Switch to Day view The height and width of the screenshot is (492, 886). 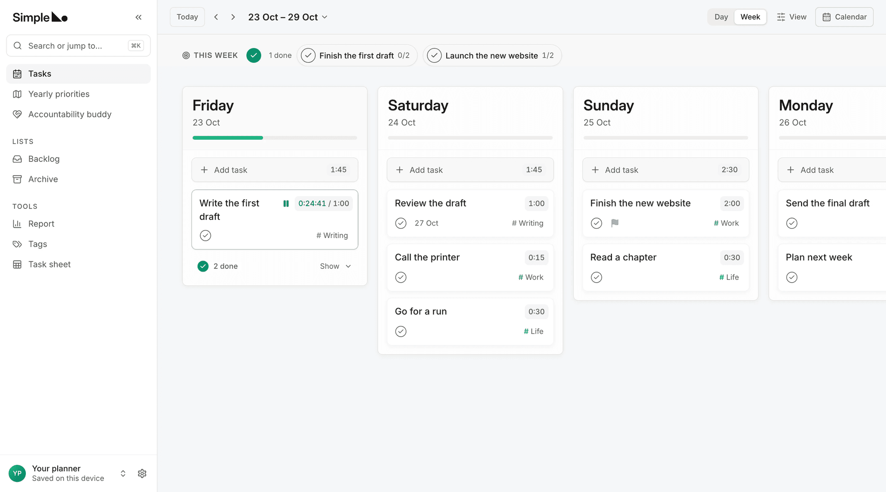pyautogui.click(x=721, y=17)
